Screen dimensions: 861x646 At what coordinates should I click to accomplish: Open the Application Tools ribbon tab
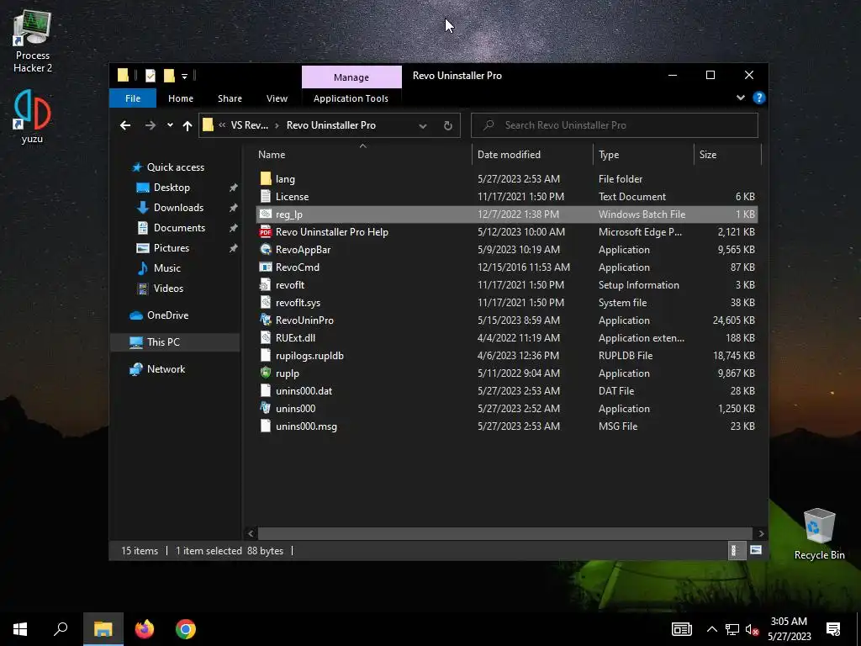click(351, 98)
